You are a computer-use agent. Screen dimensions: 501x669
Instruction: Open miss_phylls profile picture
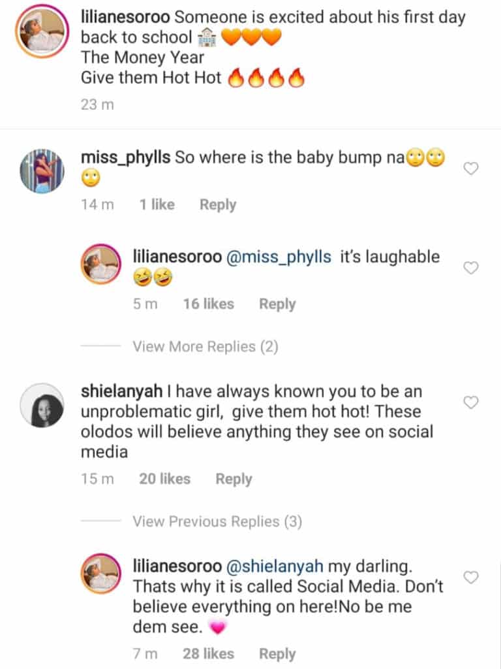42,171
